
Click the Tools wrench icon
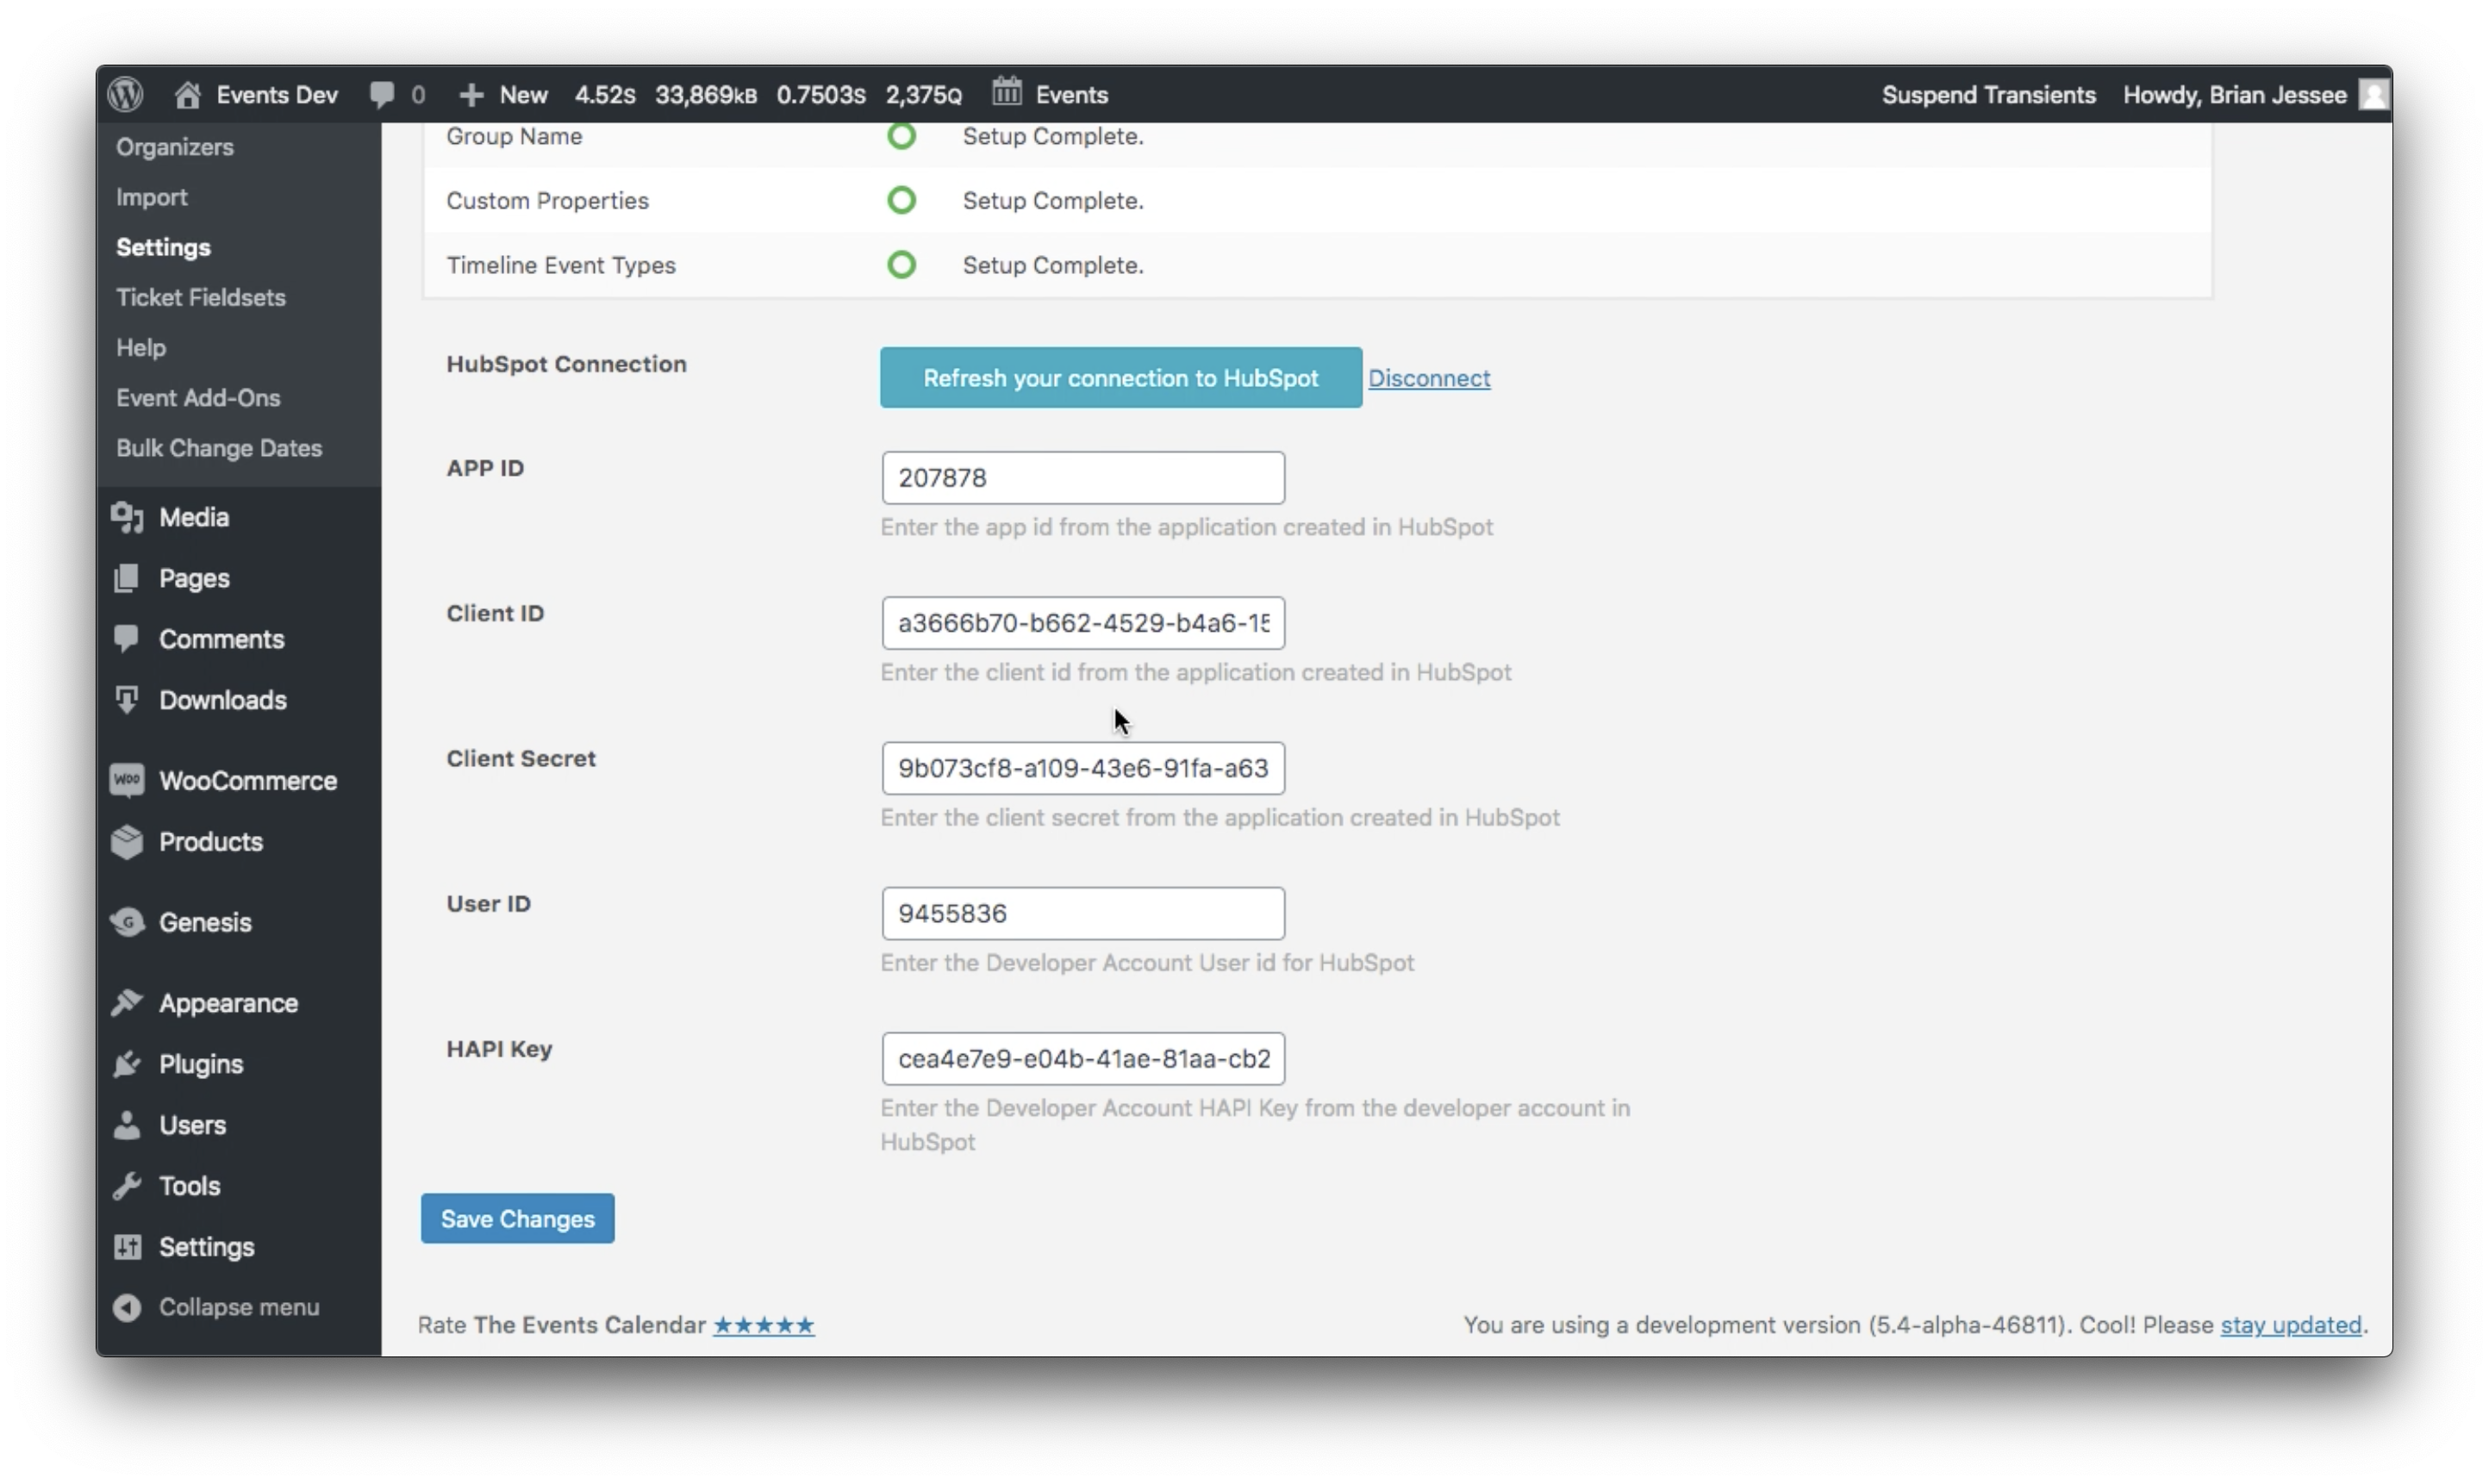click(127, 1186)
